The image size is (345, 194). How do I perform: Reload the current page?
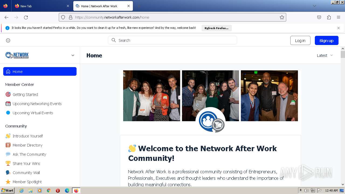click(26, 17)
